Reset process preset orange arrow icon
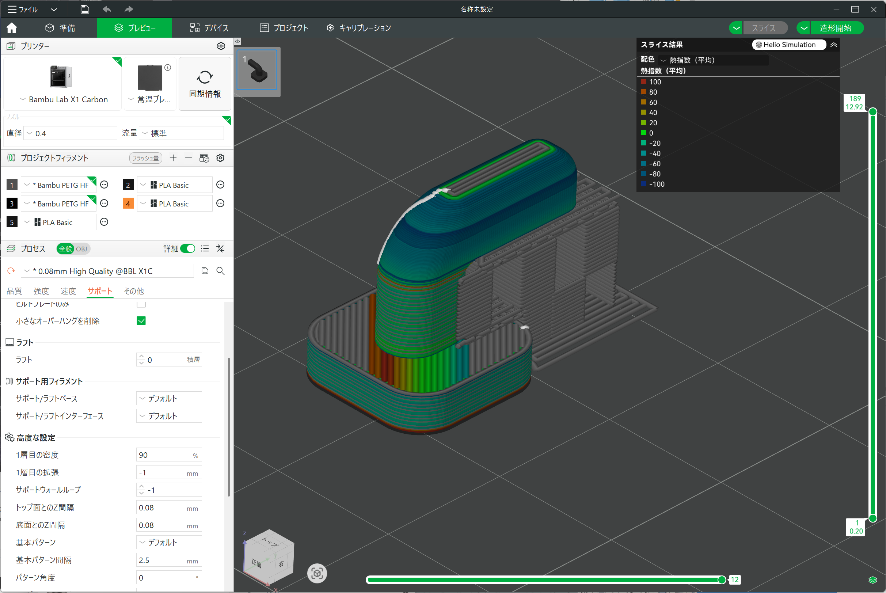This screenshot has width=886, height=593. tap(11, 271)
